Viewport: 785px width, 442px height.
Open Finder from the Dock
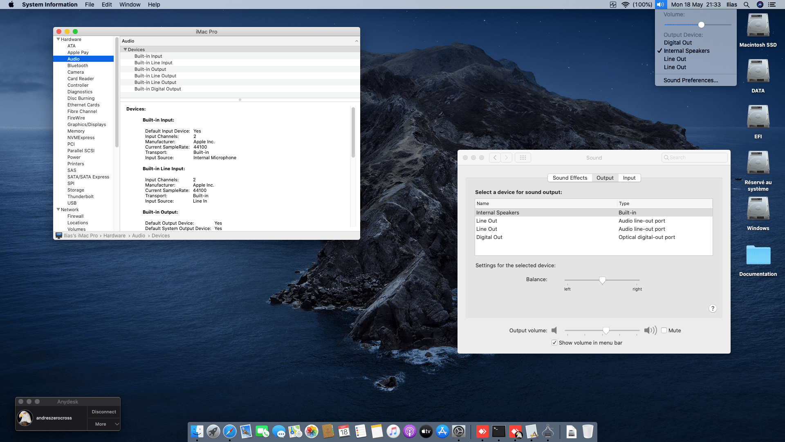[197, 431]
